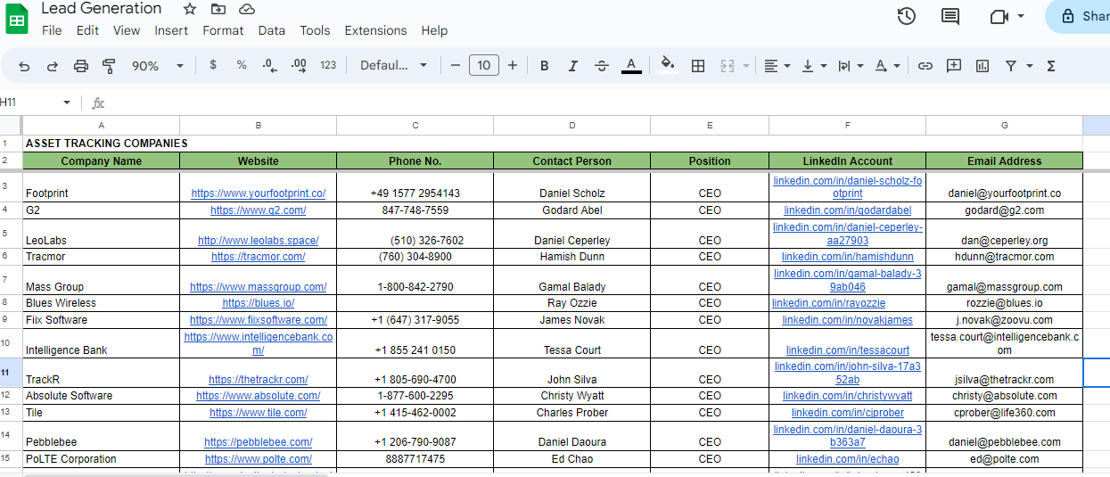
Task: Follow linkedin.com/in/godardabel link
Action: [x=847, y=210]
